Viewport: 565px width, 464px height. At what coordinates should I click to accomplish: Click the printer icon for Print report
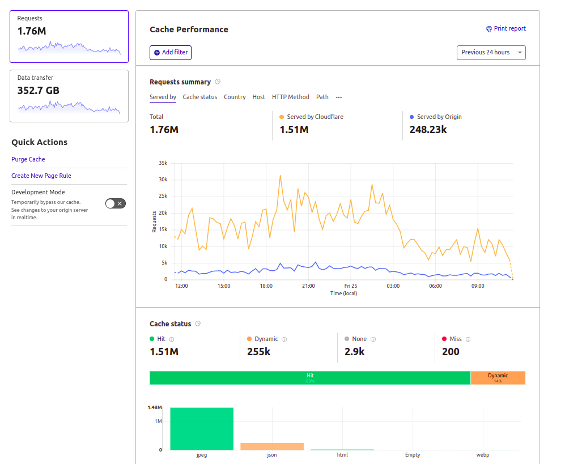[489, 29]
